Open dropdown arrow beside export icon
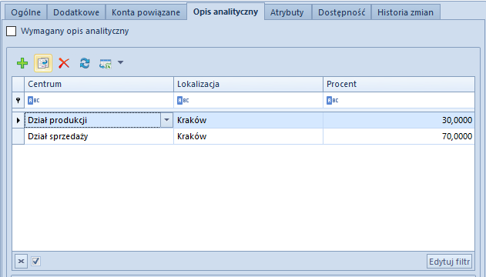Image resolution: width=486 pixels, height=277 pixels. point(121,63)
